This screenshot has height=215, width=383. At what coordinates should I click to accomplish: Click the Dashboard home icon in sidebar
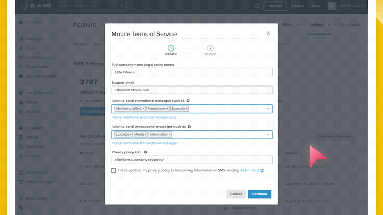click(x=21, y=22)
